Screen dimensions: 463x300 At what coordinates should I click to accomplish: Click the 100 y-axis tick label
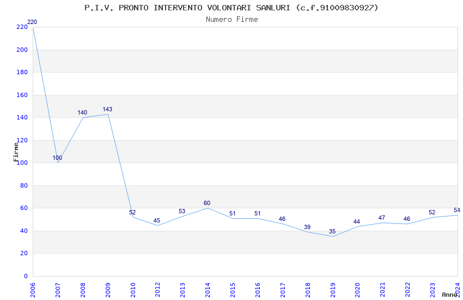coord(22,163)
